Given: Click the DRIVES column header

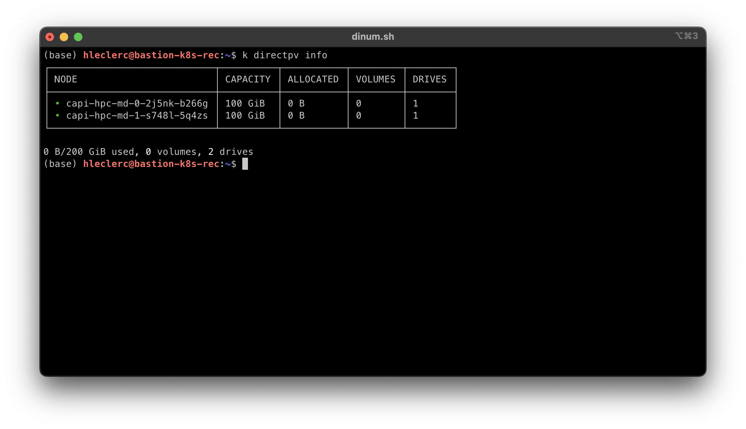Looking at the screenshot, I should pyautogui.click(x=429, y=79).
